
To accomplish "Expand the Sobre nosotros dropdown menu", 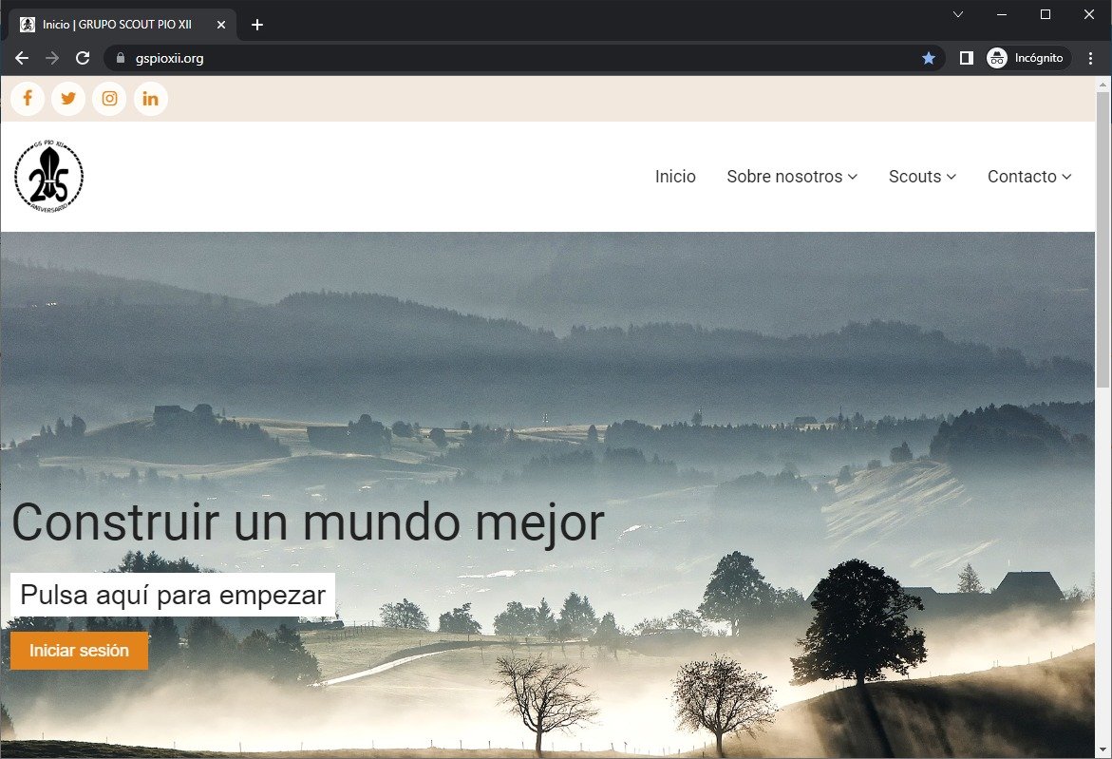I will [792, 177].
